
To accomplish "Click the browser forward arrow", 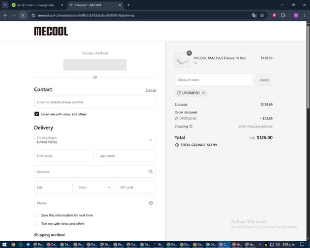I will tap(14, 15).
